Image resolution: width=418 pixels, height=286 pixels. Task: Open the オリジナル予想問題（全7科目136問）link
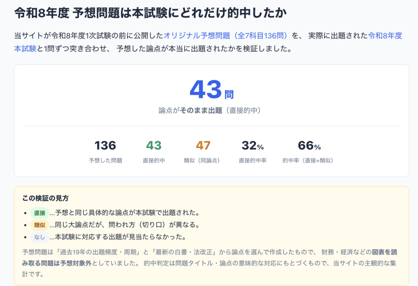coord(225,36)
